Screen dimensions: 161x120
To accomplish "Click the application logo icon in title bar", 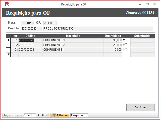I will (7, 4).
